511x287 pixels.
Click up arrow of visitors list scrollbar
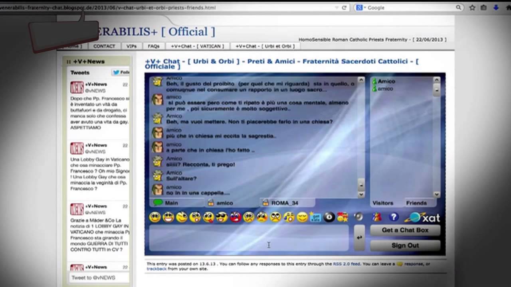(x=437, y=80)
